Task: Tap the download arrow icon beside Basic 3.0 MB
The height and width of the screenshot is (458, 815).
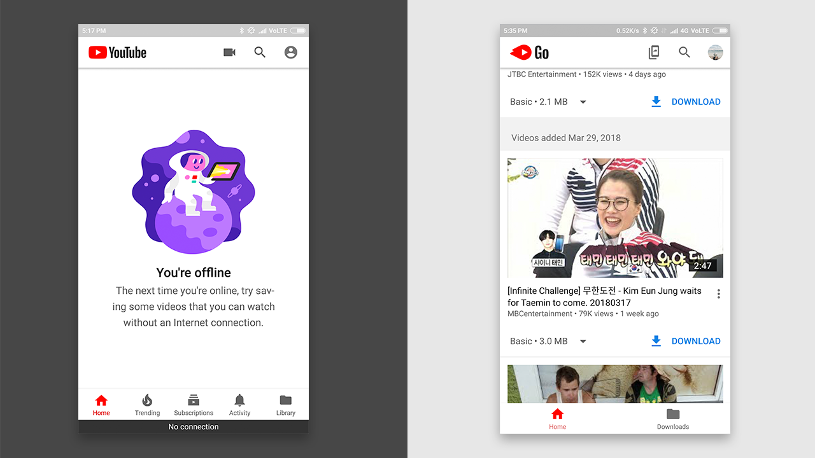Action: [656, 341]
